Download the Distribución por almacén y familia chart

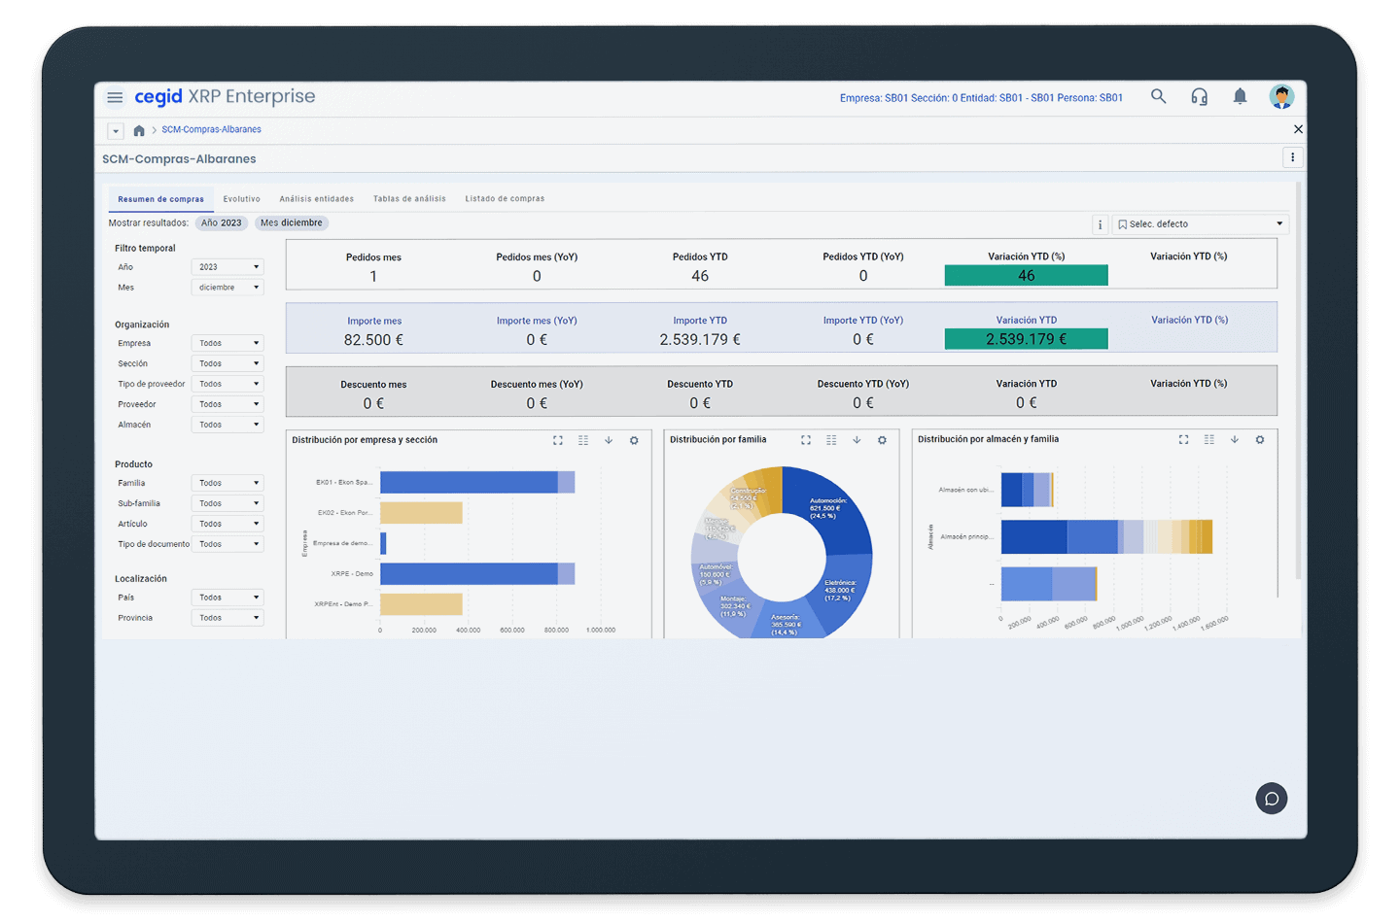pos(1234,440)
